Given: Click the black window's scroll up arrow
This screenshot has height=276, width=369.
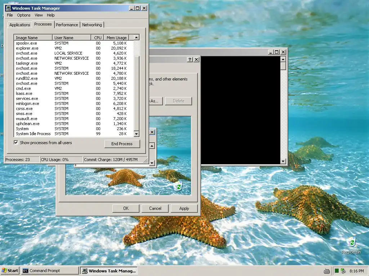Looking at the screenshot, I should click(x=283, y=59).
